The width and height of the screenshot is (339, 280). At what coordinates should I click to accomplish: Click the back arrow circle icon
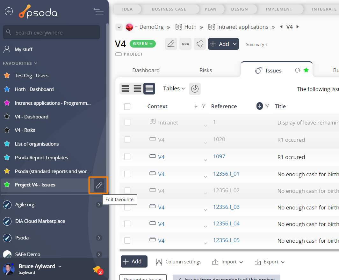pos(9,11)
